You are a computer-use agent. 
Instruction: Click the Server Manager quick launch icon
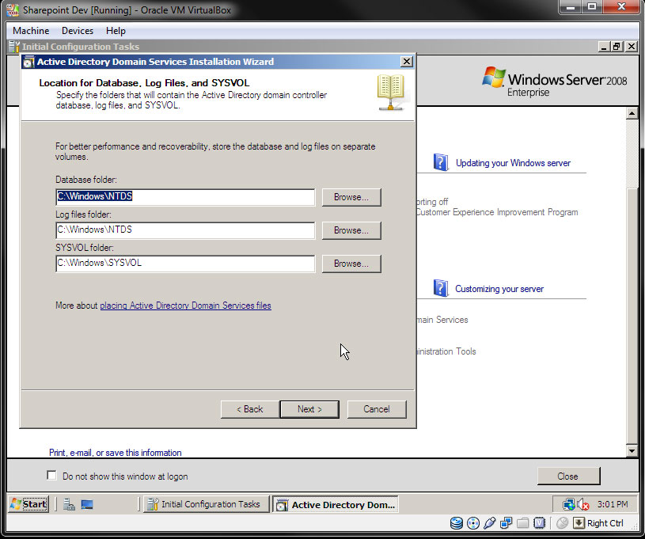(69, 504)
